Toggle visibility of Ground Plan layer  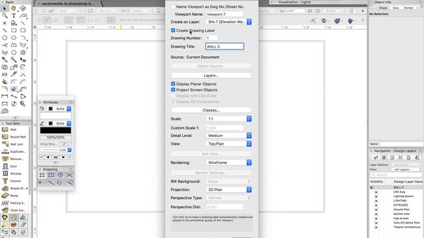click(x=376, y=210)
